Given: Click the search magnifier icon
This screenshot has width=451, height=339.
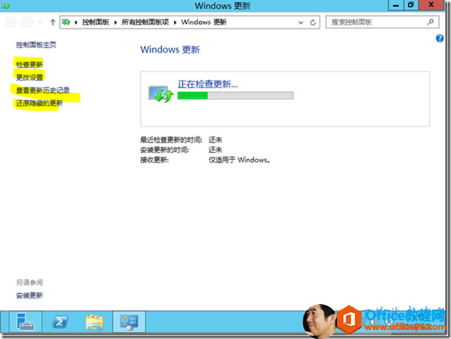Looking at the screenshot, I should click(431, 22).
